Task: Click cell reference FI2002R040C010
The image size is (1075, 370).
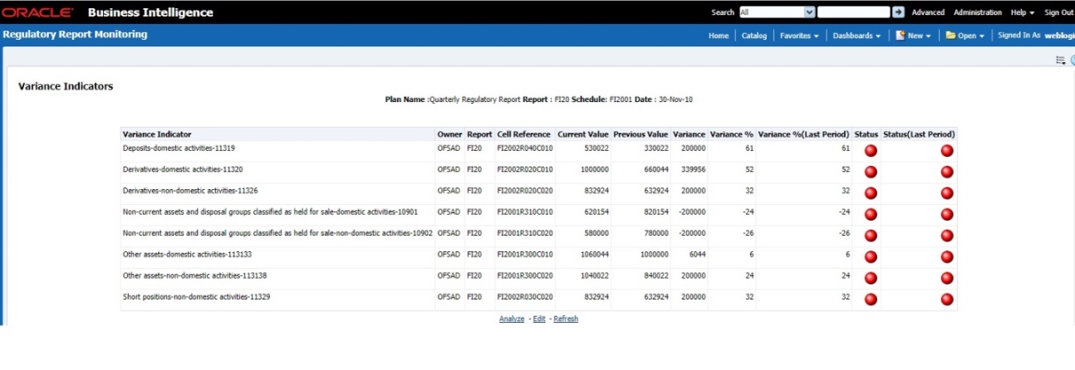Action: pyautogui.click(x=525, y=148)
